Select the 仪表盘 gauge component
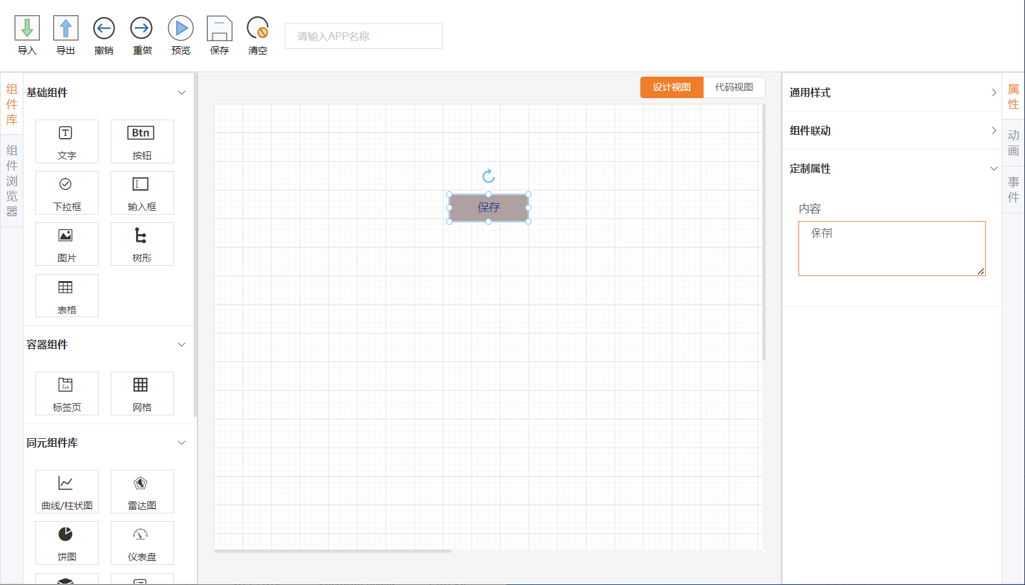1025x585 pixels. point(142,543)
